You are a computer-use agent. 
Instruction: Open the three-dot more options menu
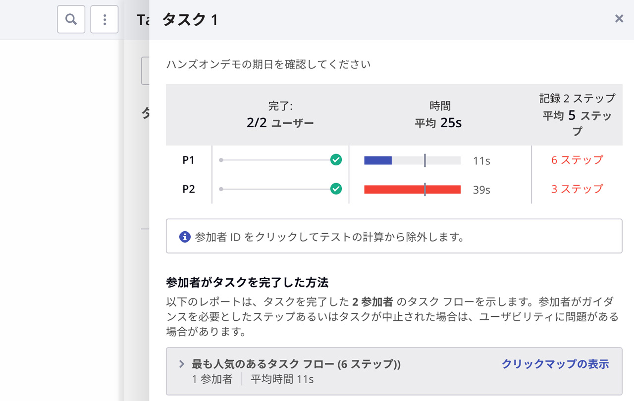point(105,19)
